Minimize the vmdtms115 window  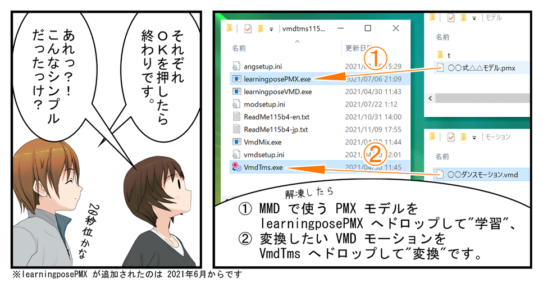tap(341, 29)
